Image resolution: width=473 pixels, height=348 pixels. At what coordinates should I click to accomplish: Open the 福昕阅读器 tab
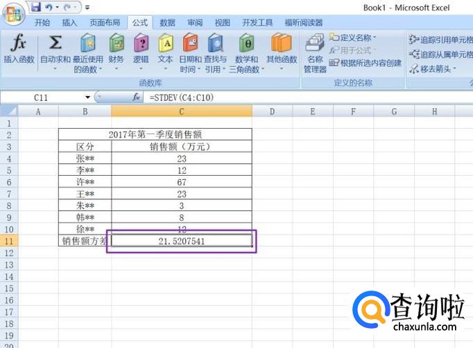(304, 23)
